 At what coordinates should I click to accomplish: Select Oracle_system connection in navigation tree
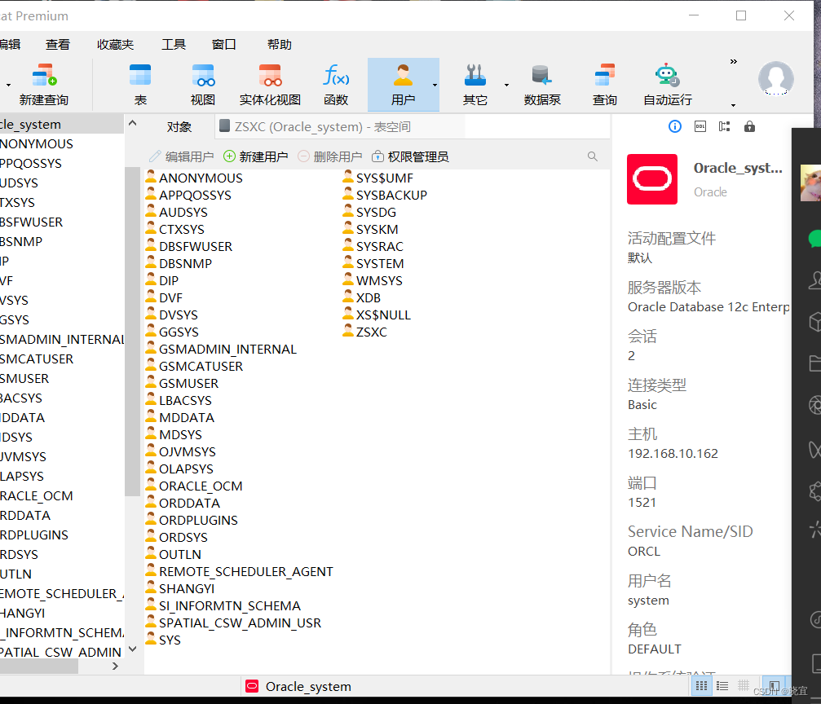pyautogui.click(x=61, y=125)
